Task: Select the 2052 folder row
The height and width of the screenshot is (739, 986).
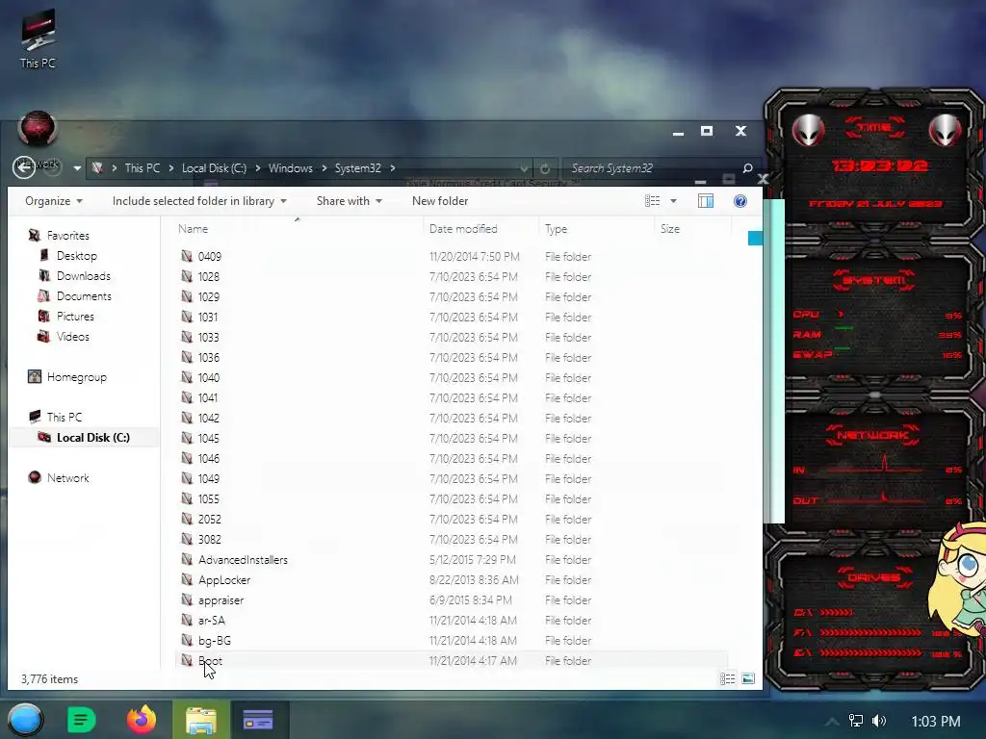Action: [x=451, y=519]
